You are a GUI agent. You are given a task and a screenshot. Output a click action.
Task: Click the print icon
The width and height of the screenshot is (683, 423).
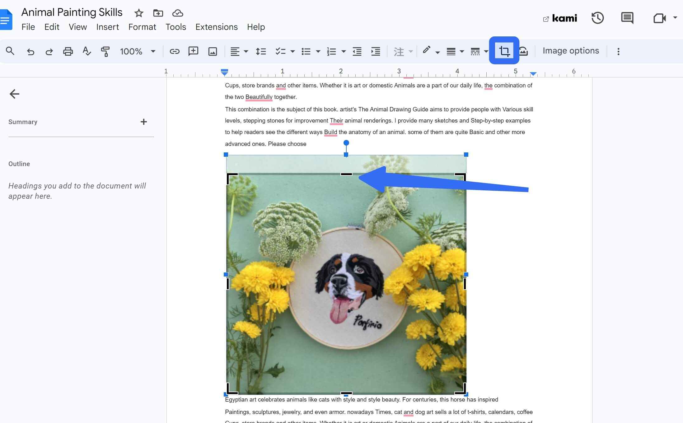tap(68, 51)
